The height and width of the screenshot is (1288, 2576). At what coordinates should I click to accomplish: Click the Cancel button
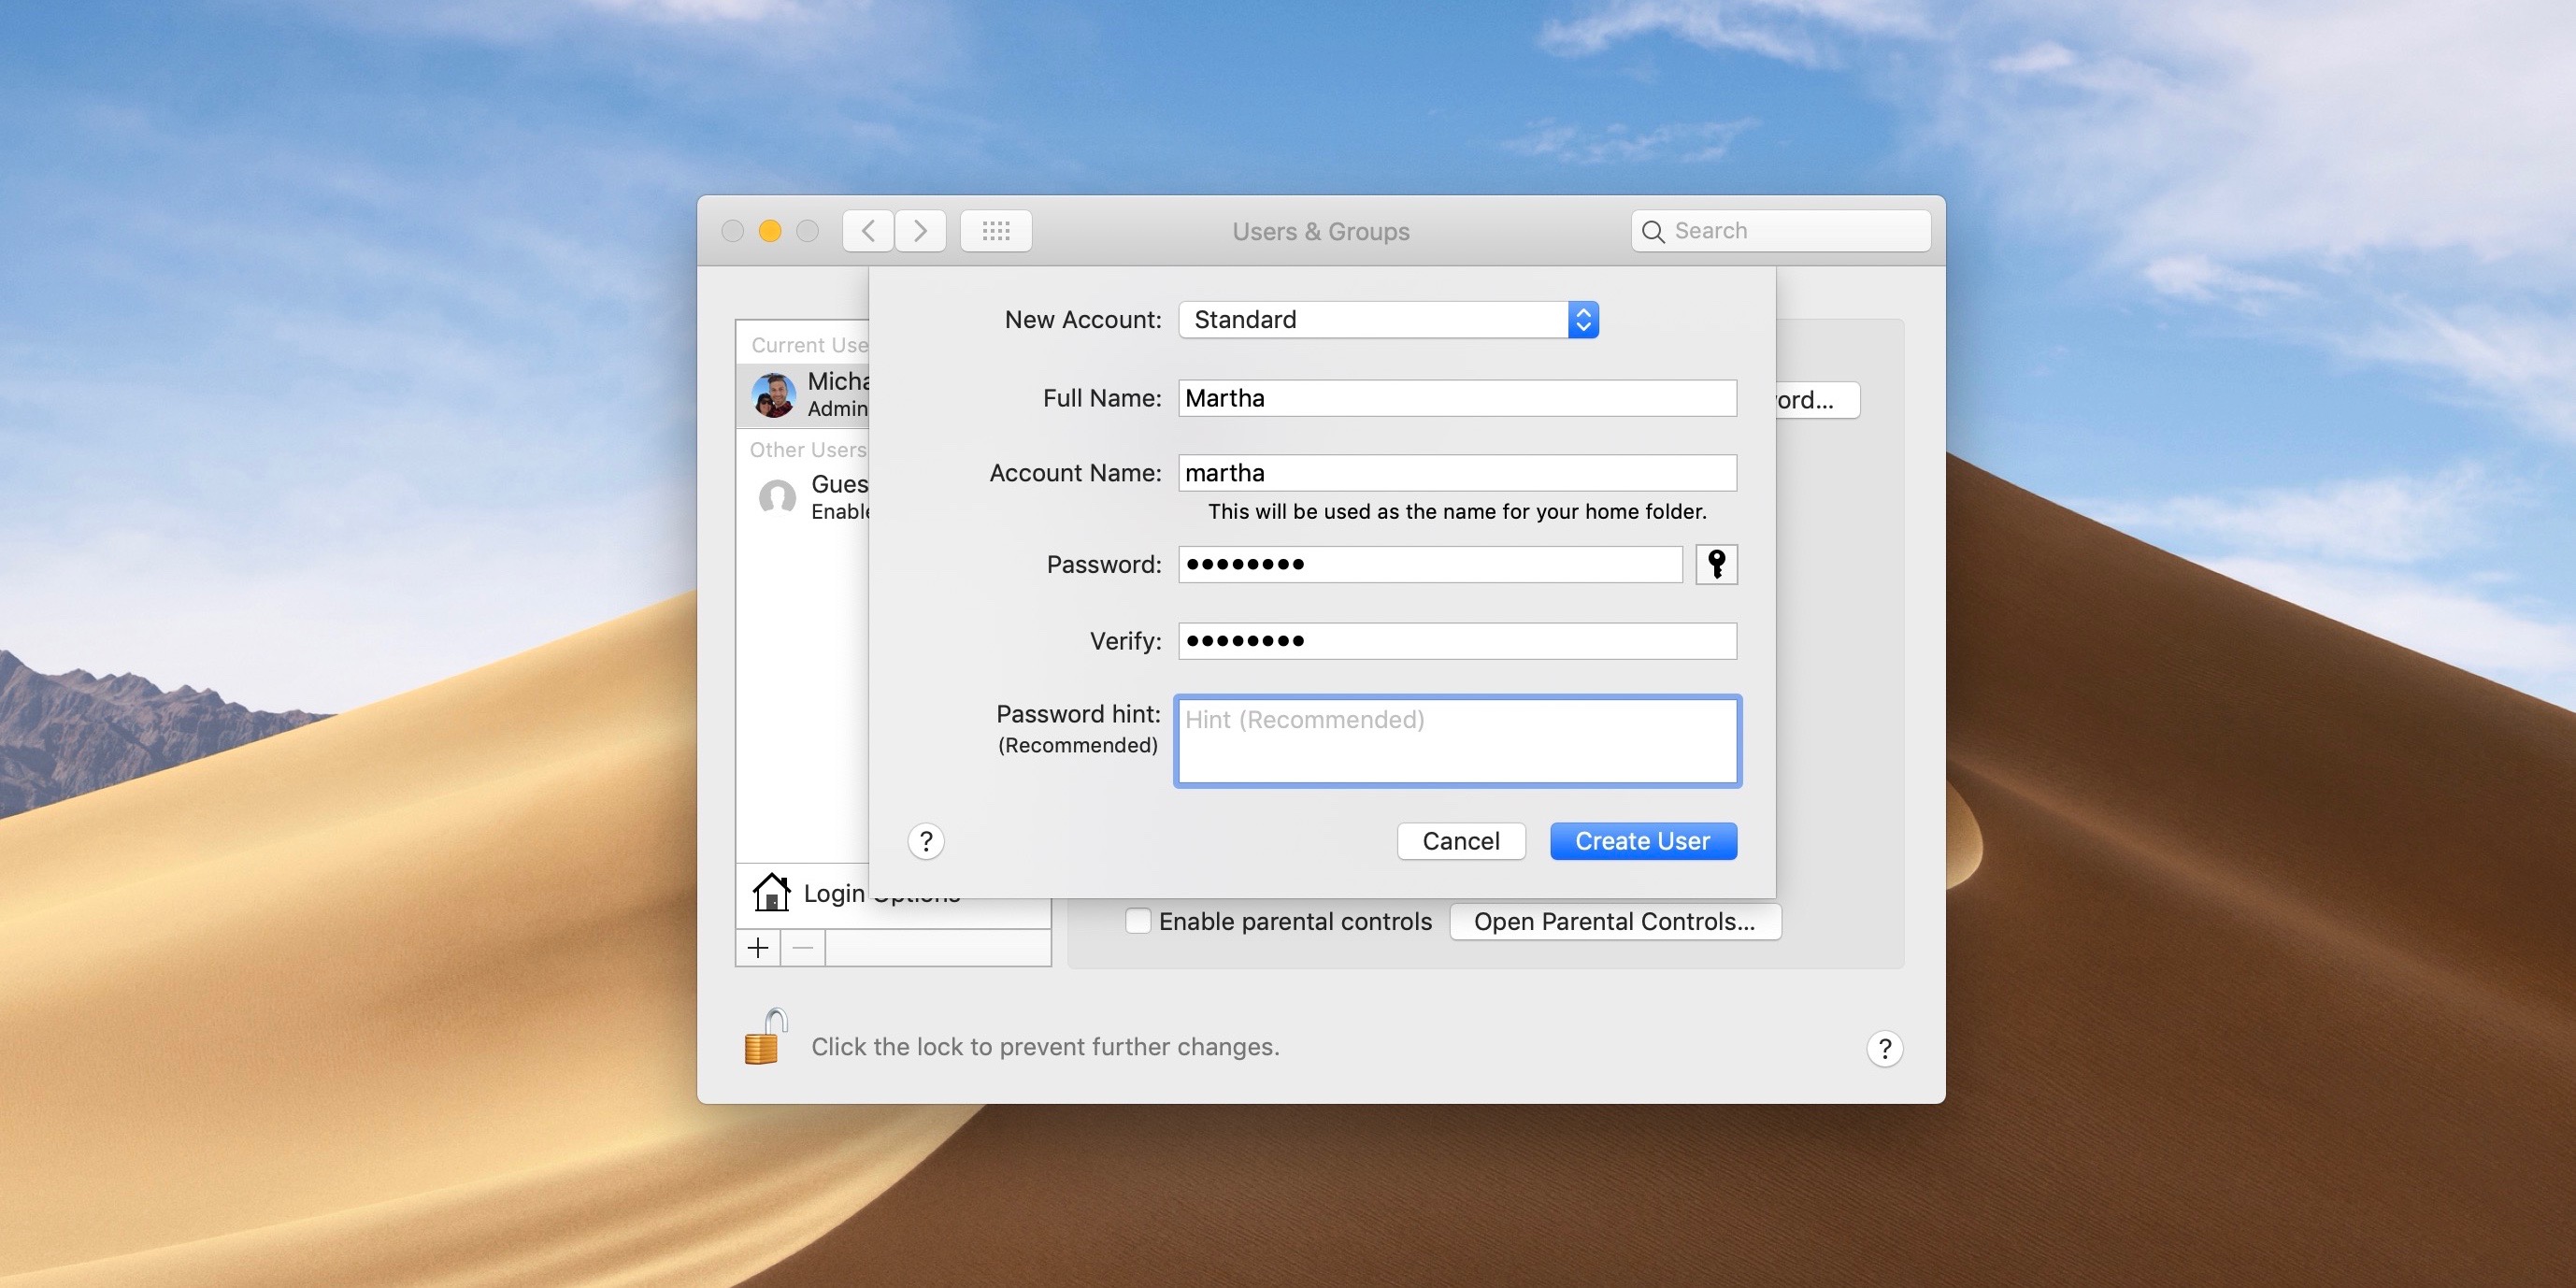pyautogui.click(x=1461, y=841)
